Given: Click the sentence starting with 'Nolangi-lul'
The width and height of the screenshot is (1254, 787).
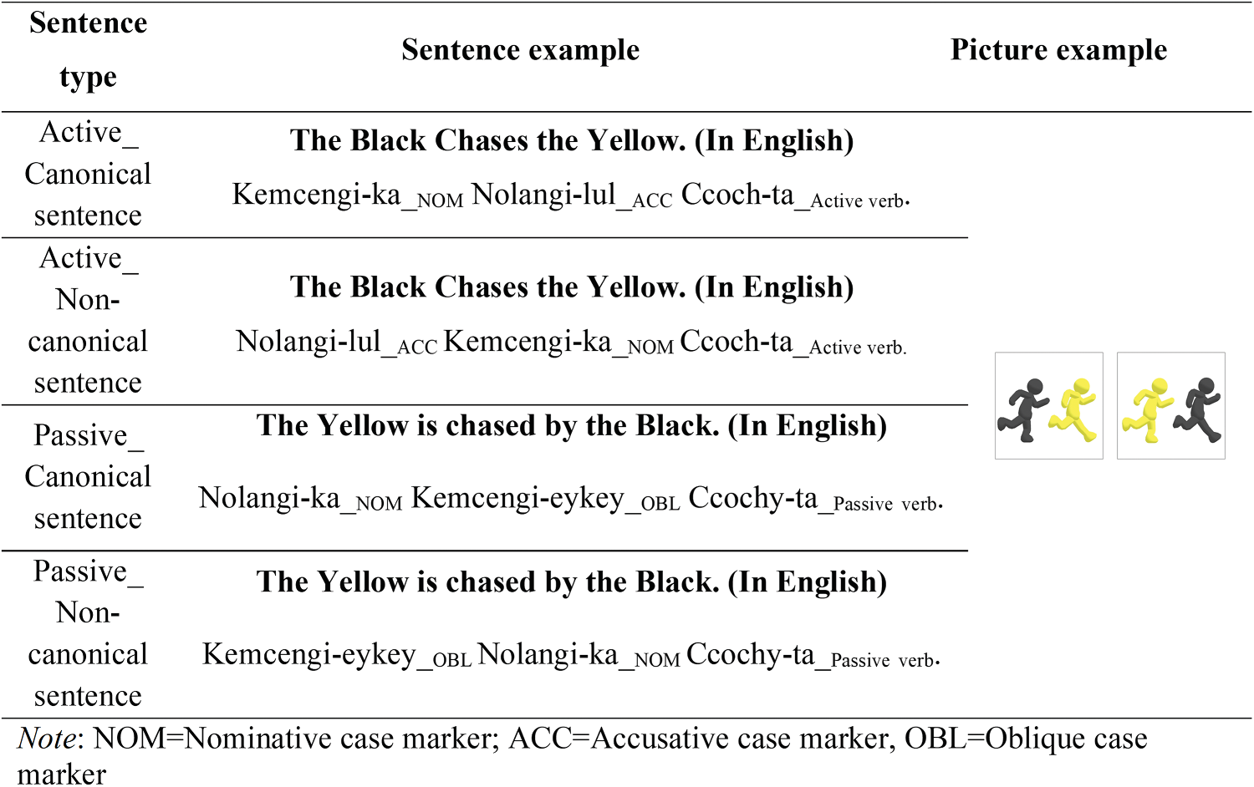Looking at the screenshot, I should tap(571, 342).
